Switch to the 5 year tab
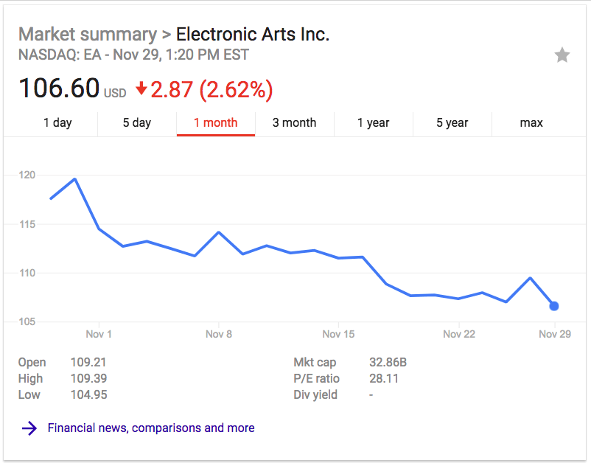This screenshot has height=463, width=591. tap(452, 123)
